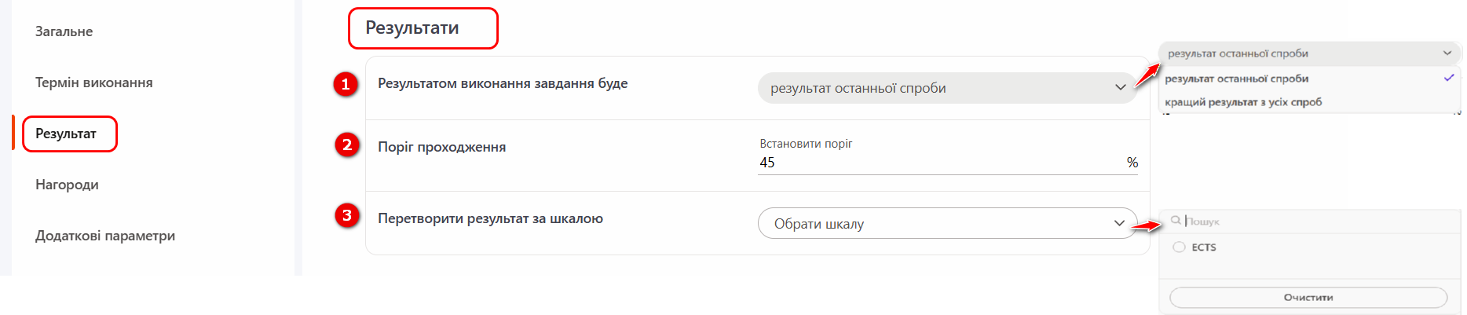
Task: Select the ECTS radio button
Action: (1179, 247)
